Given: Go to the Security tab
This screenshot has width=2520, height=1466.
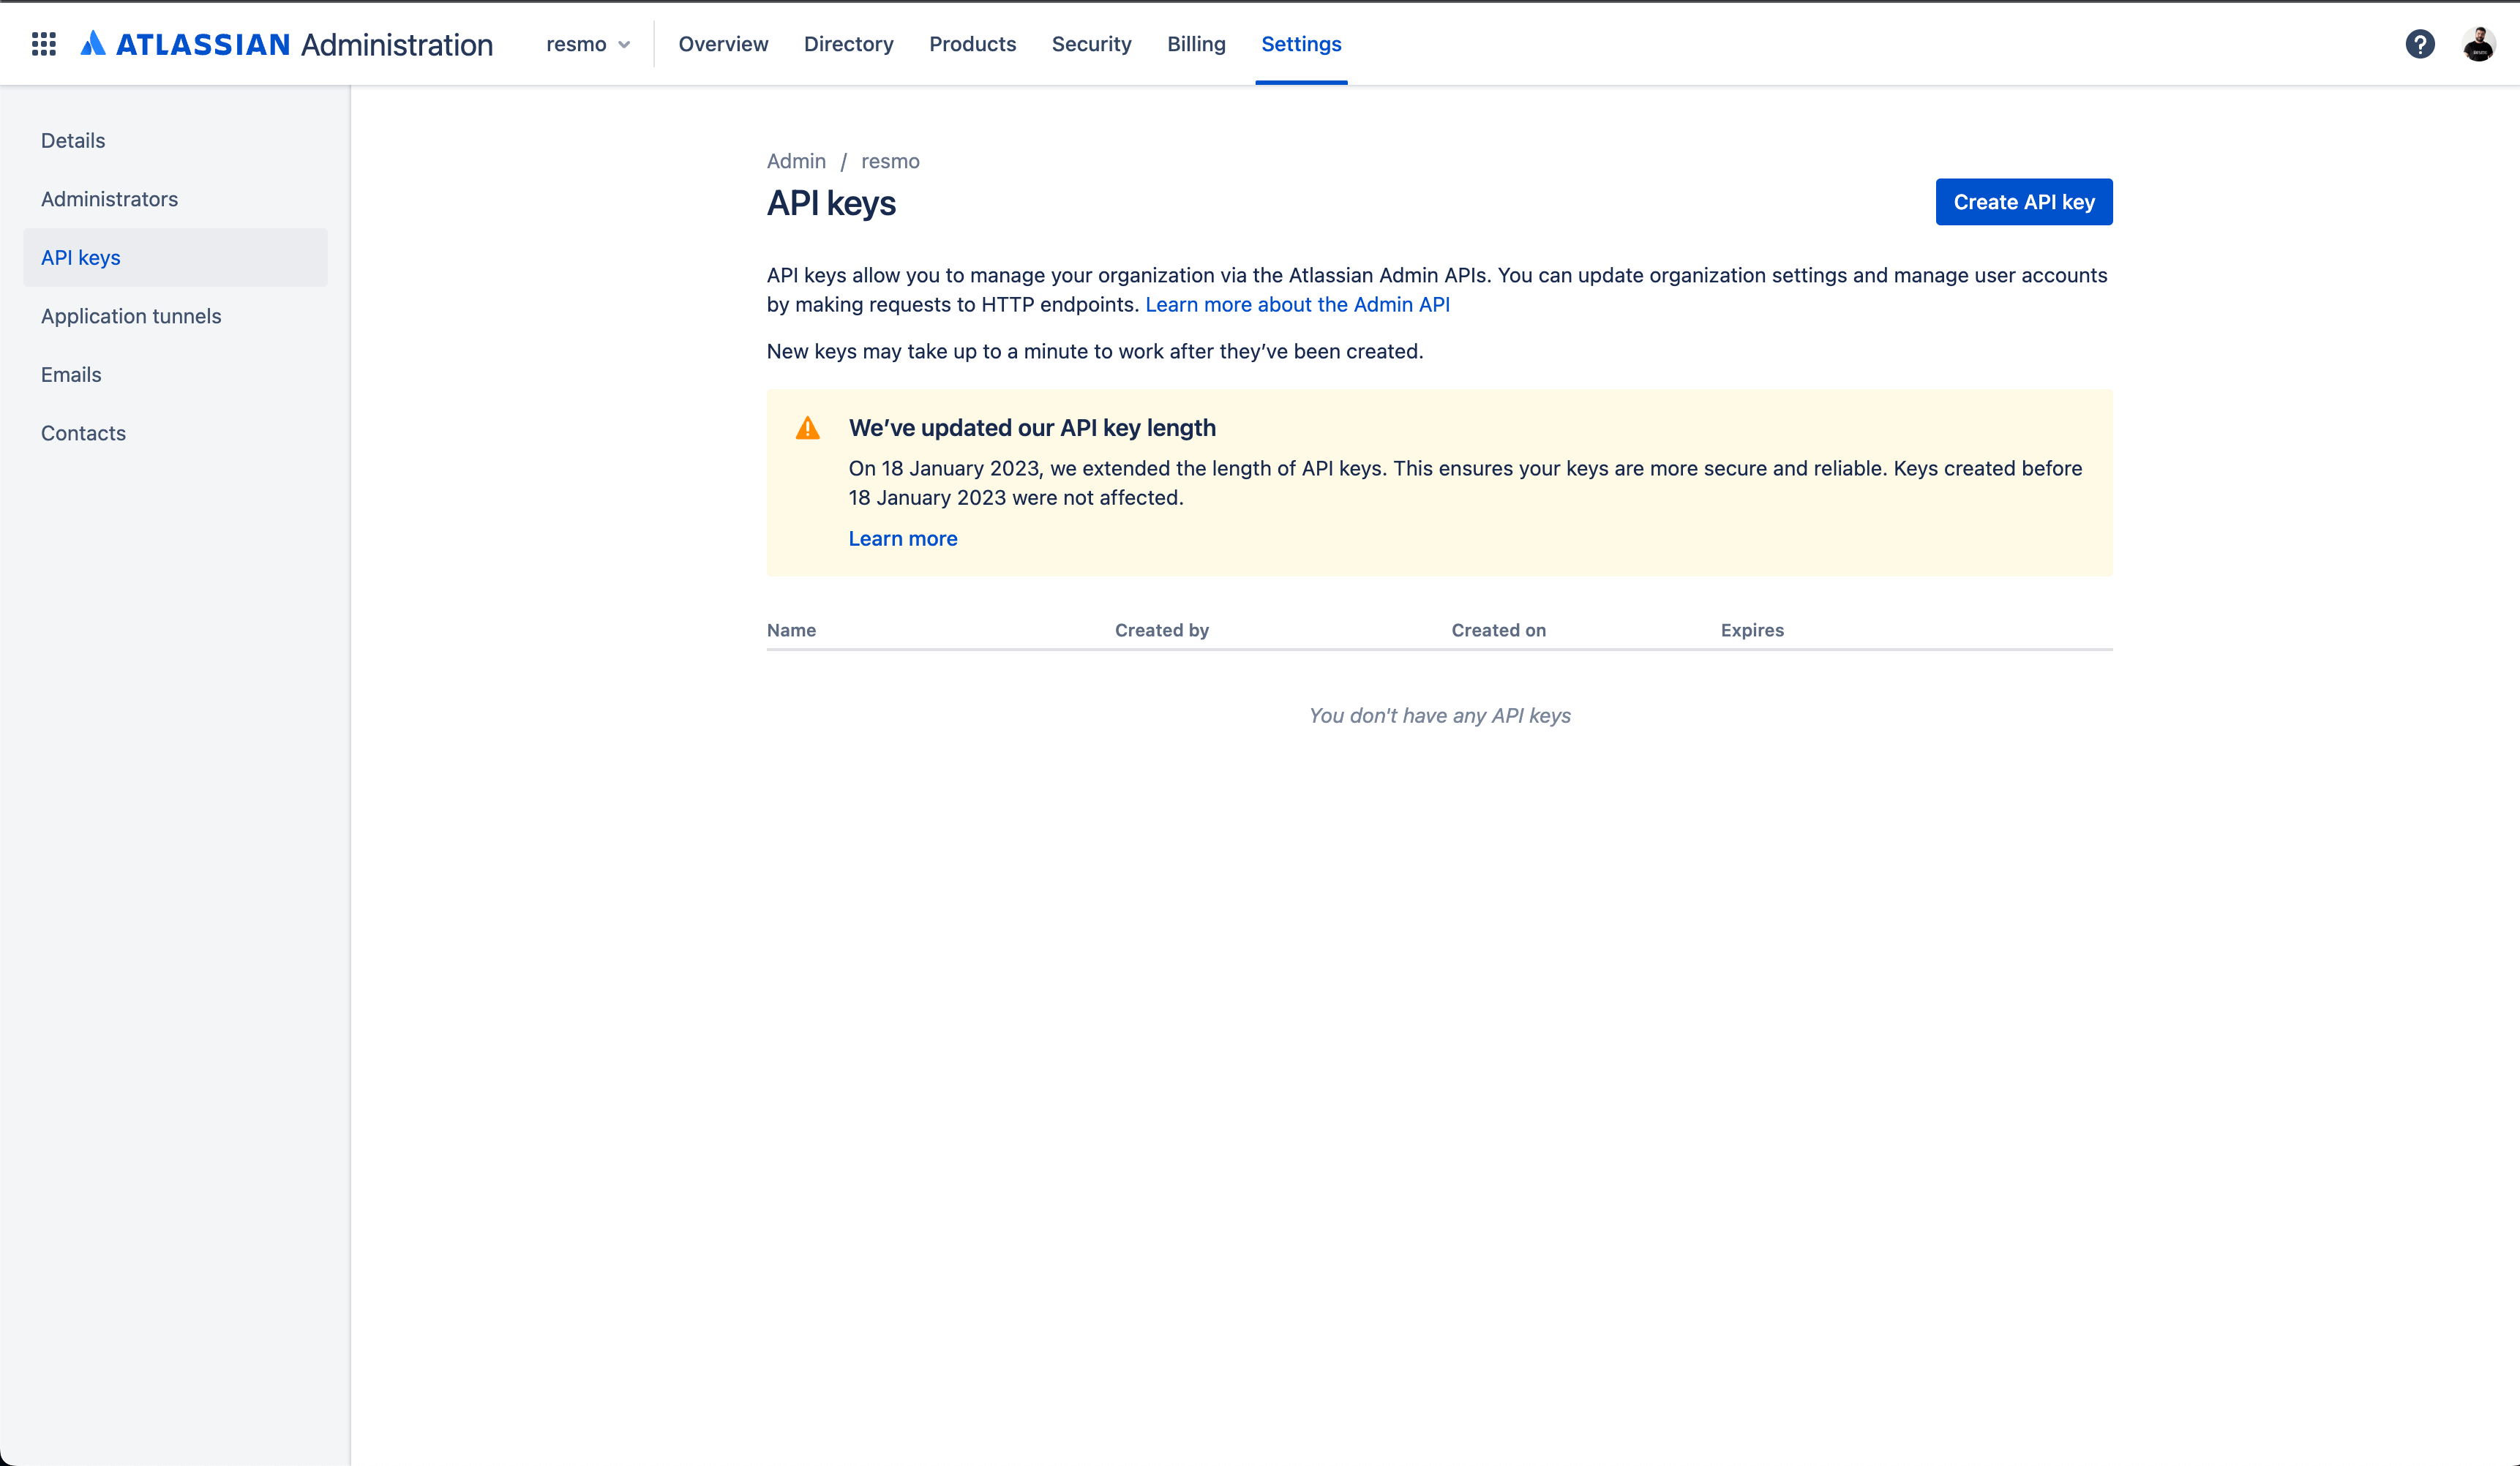Looking at the screenshot, I should coord(1091,44).
